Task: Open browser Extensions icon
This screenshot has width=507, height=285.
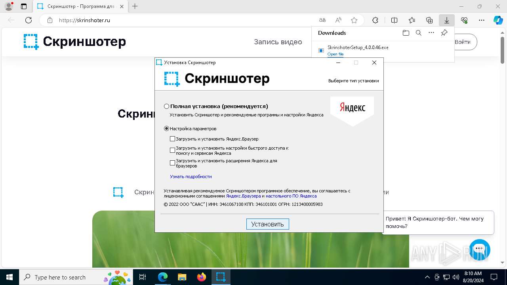Action: 375,20
